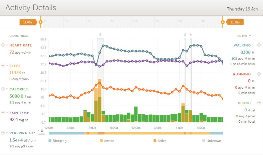Toggle the Calories metric checkmark
Image resolution: width=263 pixels, height=155 pixels.
point(3,89)
